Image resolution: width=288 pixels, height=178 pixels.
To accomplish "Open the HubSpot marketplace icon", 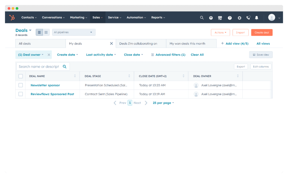I will coord(220,17).
